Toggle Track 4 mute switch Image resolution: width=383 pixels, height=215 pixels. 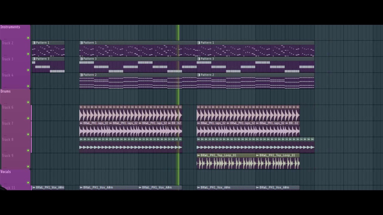coord(28,86)
